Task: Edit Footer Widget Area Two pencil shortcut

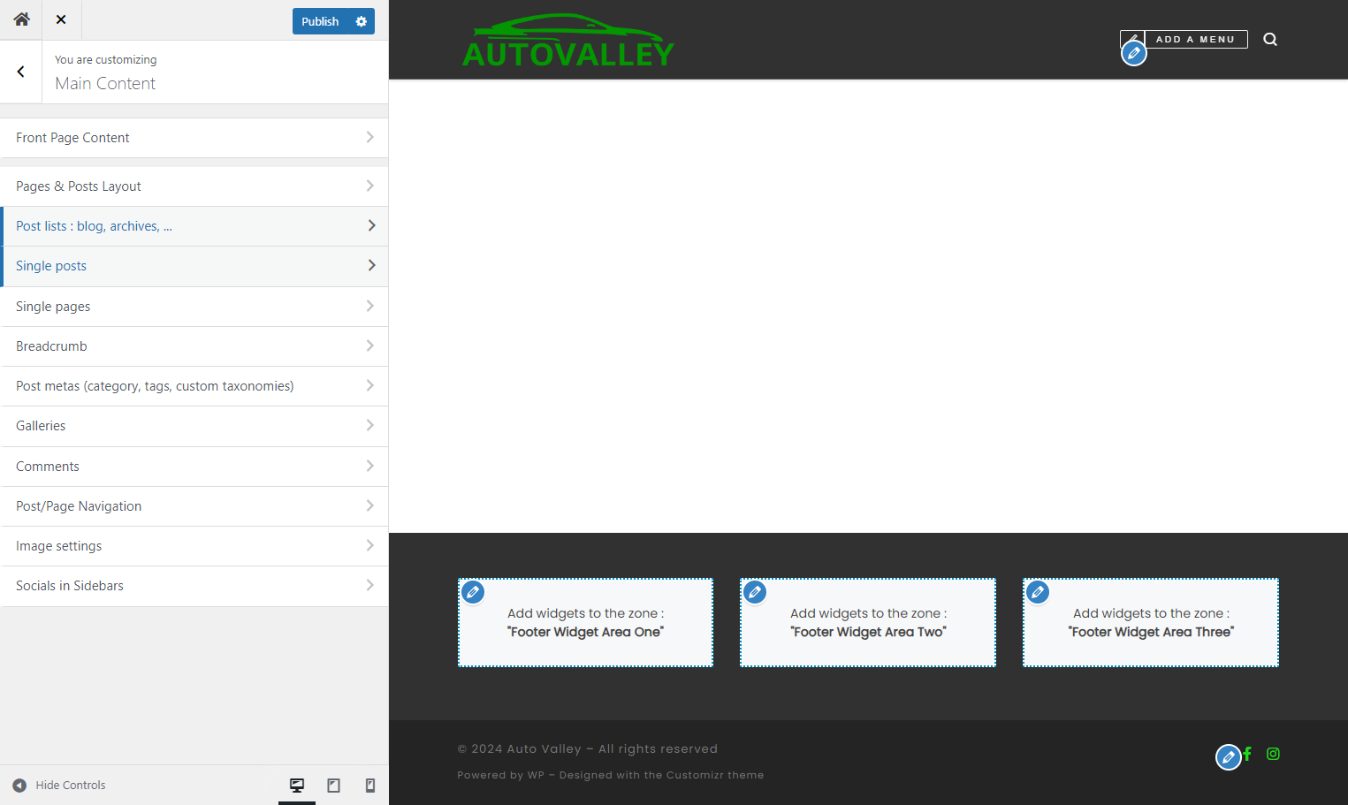Action: pos(755,592)
